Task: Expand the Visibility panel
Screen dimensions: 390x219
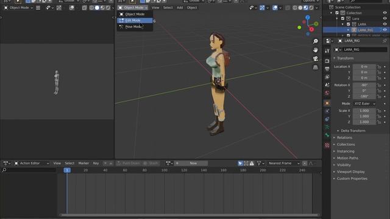Action: tap(344, 165)
